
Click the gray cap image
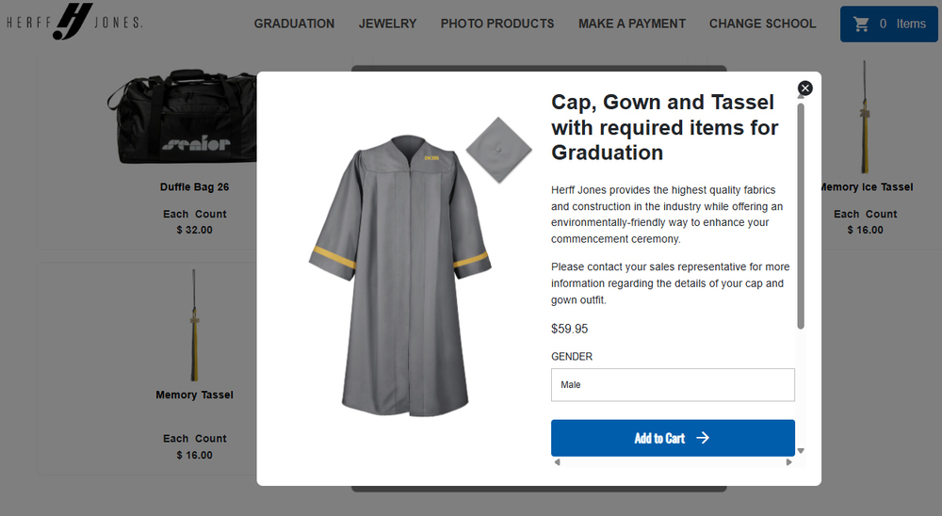(498, 148)
